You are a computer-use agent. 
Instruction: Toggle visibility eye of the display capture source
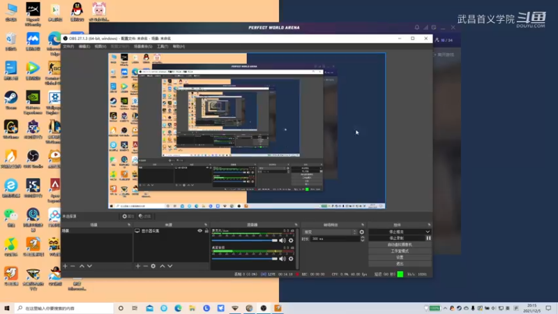coord(200,231)
